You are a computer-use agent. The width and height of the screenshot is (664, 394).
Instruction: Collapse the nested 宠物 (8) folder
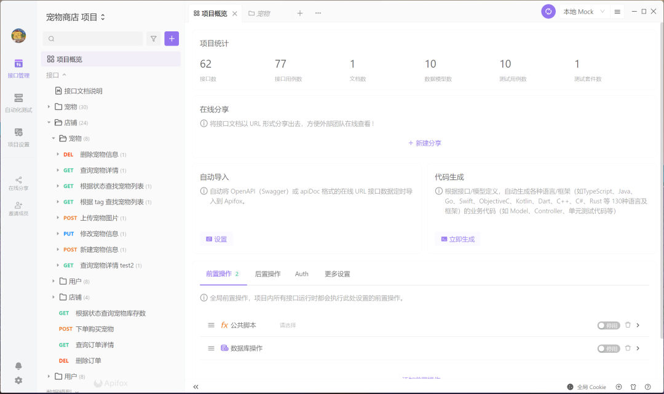[x=53, y=138]
